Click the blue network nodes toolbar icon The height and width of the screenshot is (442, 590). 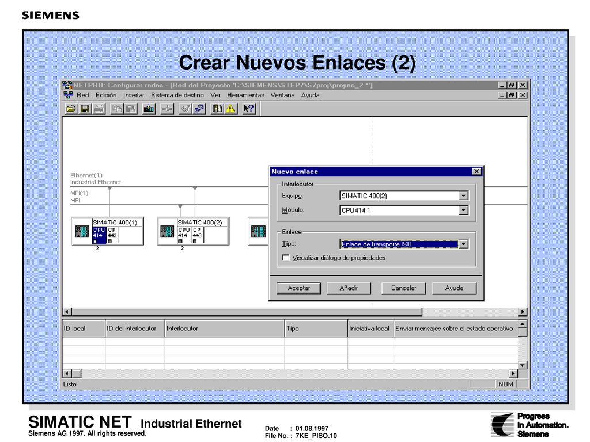199,109
